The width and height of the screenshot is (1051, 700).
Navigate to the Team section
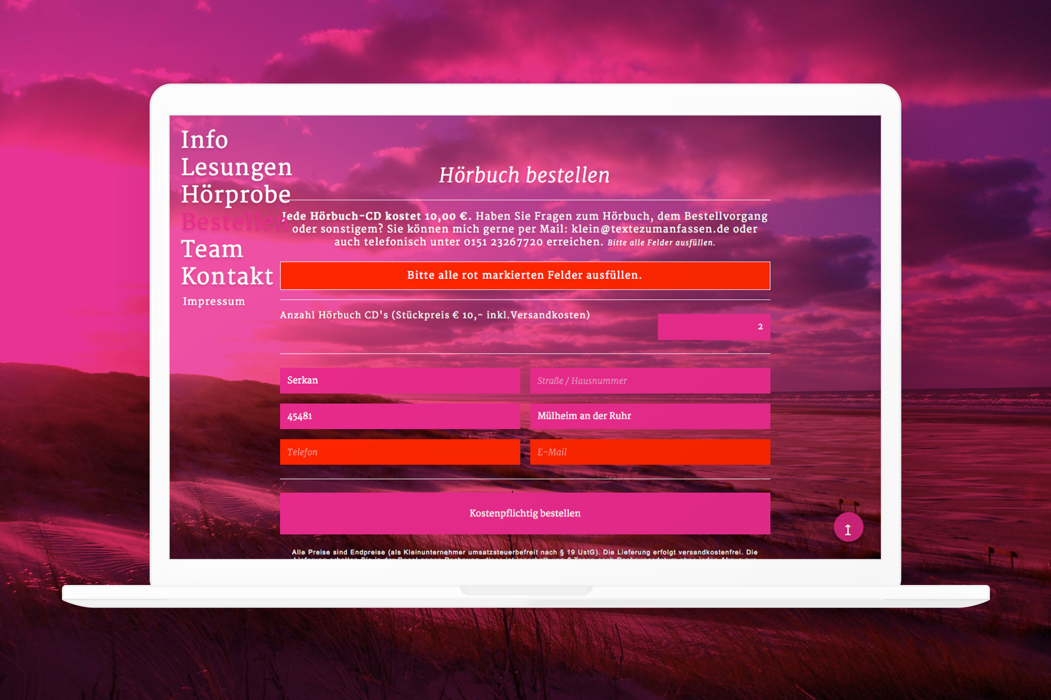tap(212, 249)
